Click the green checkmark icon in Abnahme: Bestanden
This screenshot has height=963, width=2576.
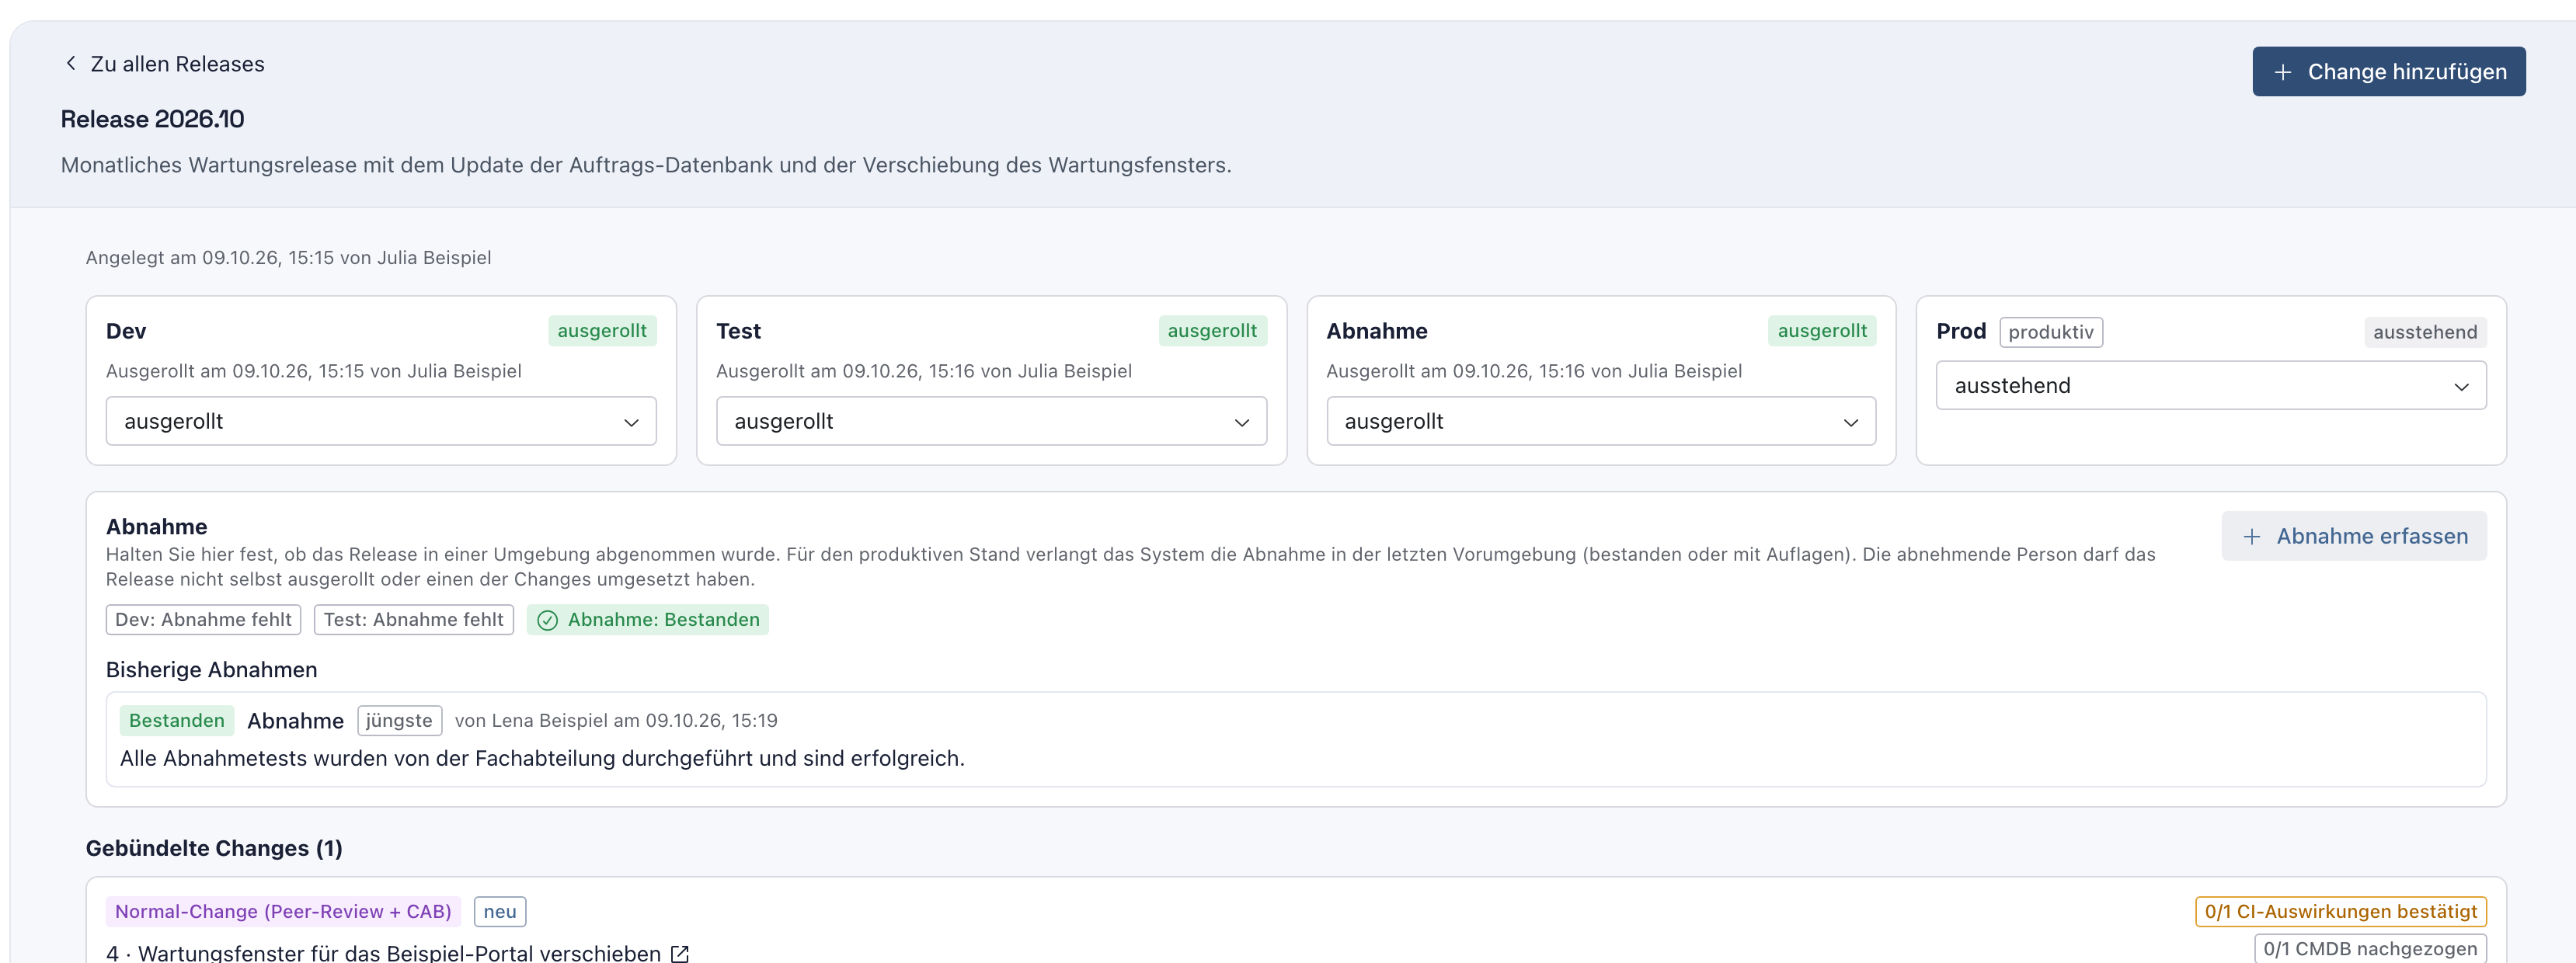[x=547, y=620]
